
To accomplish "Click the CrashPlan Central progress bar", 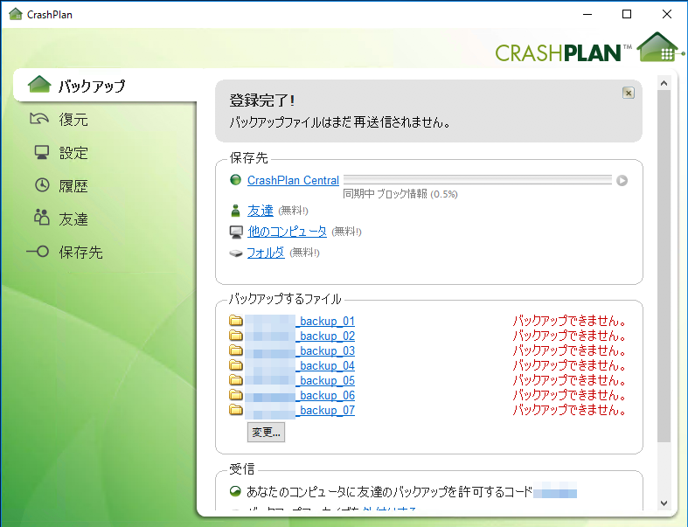I will [x=477, y=179].
